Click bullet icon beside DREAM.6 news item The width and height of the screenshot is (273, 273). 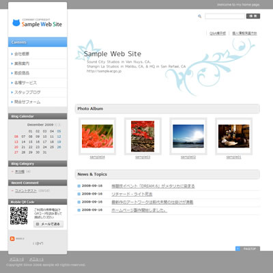[79, 186]
